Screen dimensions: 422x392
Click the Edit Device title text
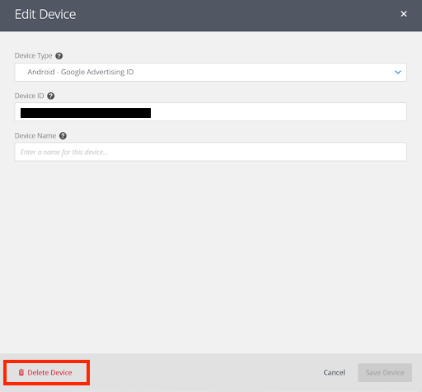pyautogui.click(x=45, y=14)
